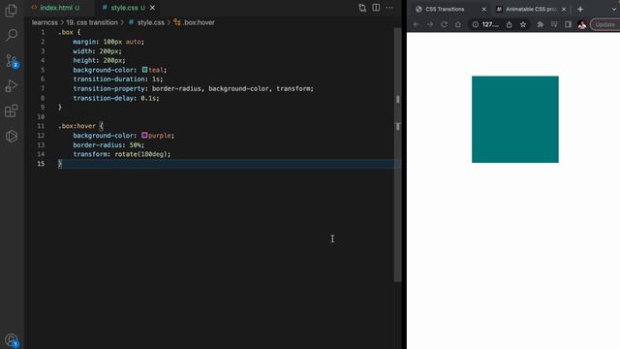This screenshot has height=349, width=620.
Task: Click the transition-delay property on line 8
Action: 104,98
